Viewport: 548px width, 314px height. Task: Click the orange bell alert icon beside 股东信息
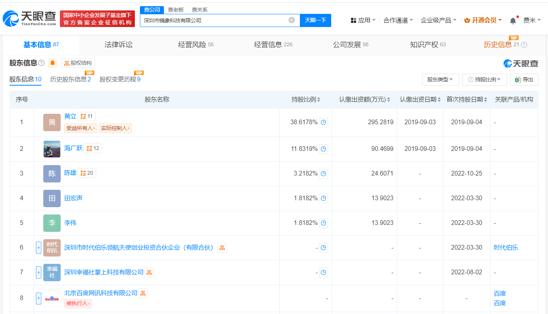(53, 63)
